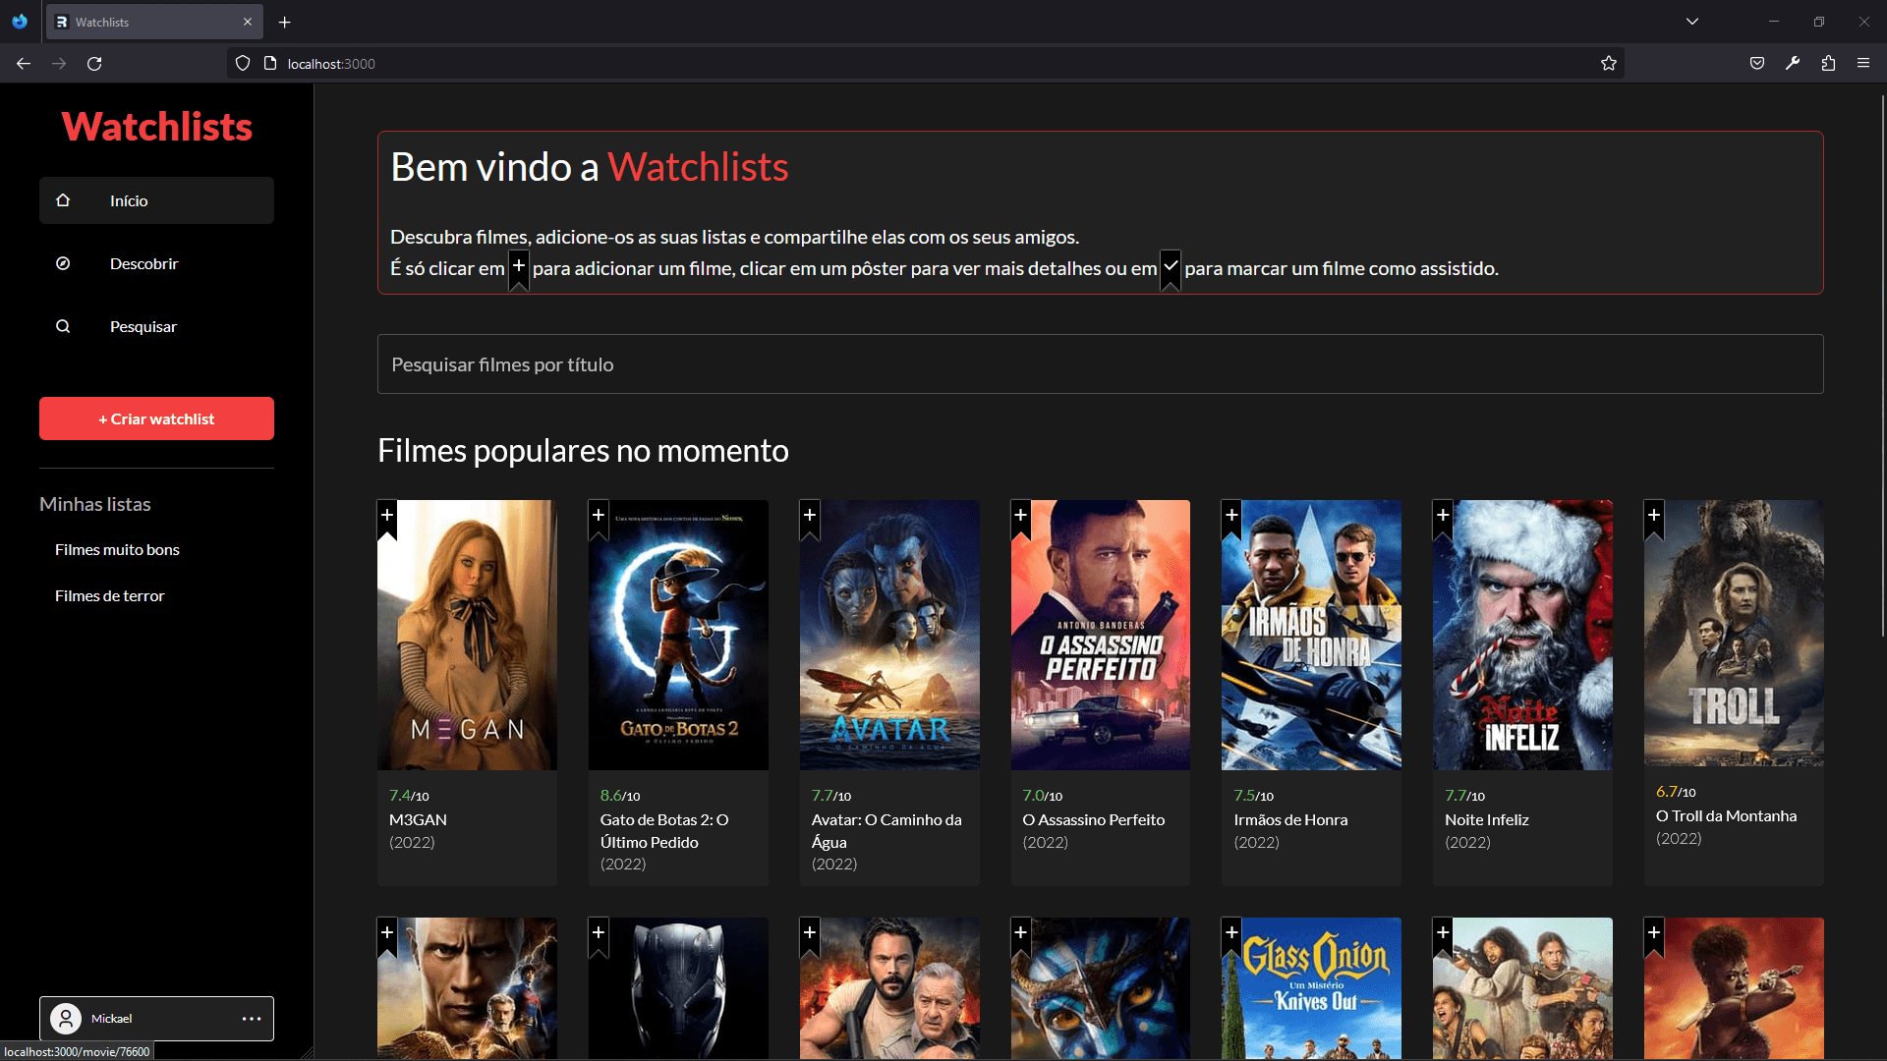
Task: Open the Irmãos de Honra poster
Action: coord(1311,635)
